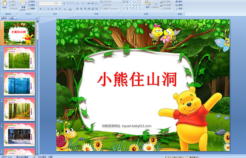Switch to Slides (幻灯片) pane tab
The image size is (246, 158).
4,18
